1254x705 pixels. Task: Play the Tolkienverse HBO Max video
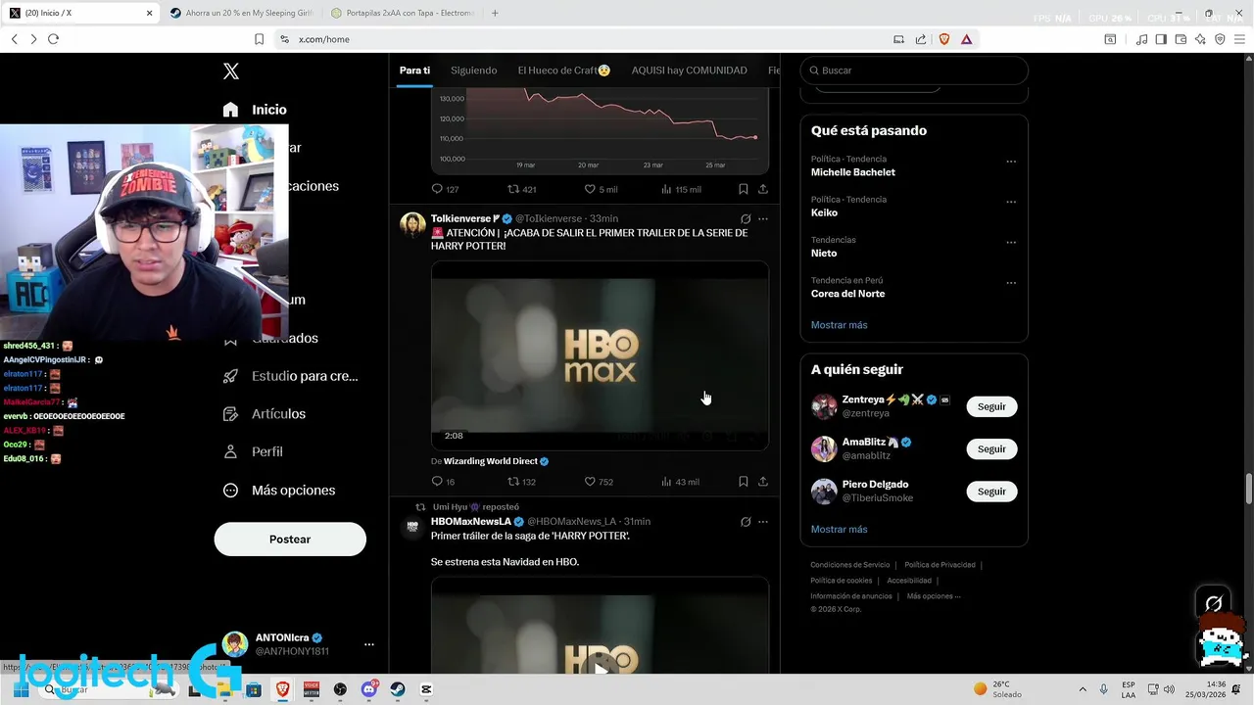[x=600, y=355]
